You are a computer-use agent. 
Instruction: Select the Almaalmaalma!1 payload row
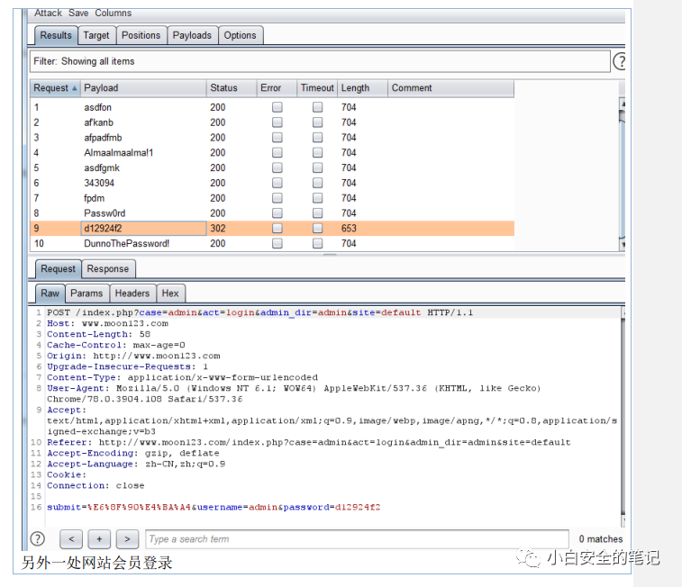[272, 152]
